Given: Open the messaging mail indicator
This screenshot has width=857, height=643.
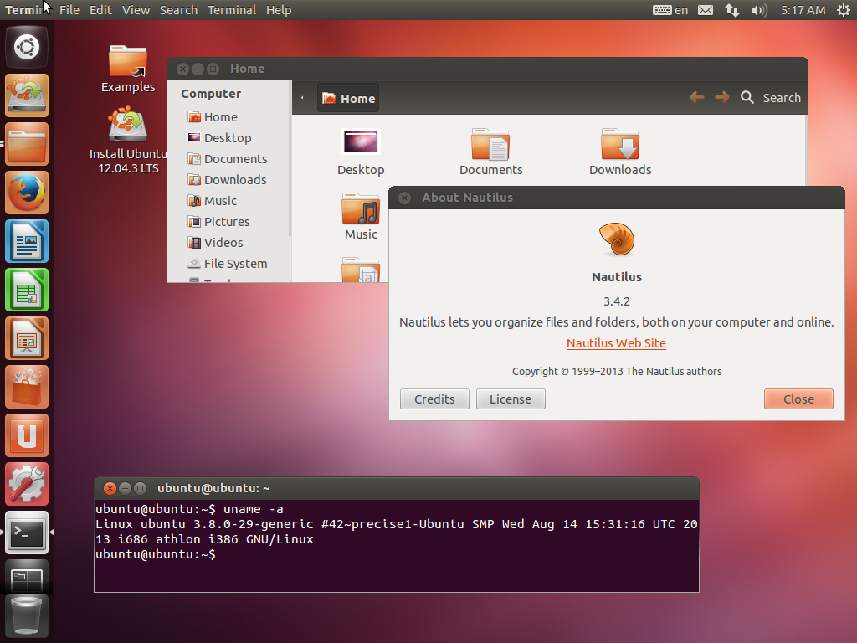Looking at the screenshot, I should tap(706, 10).
